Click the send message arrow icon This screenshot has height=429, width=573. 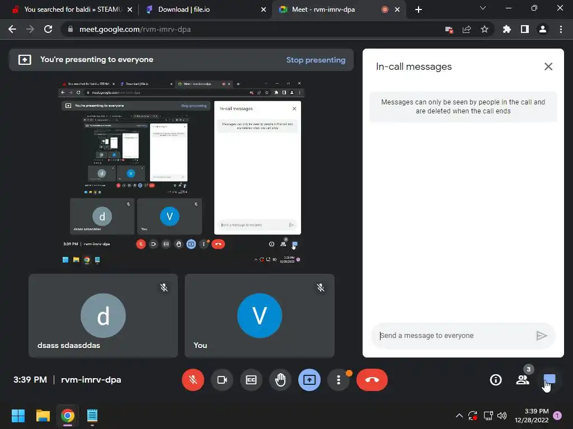coord(541,336)
